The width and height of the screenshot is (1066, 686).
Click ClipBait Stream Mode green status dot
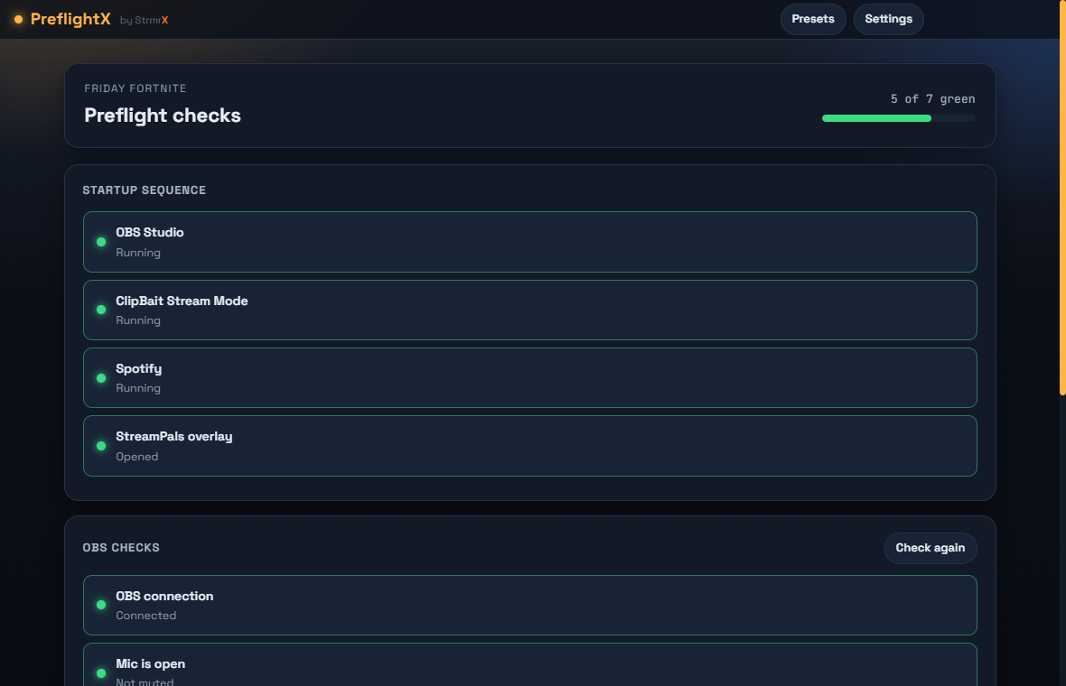click(101, 310)
